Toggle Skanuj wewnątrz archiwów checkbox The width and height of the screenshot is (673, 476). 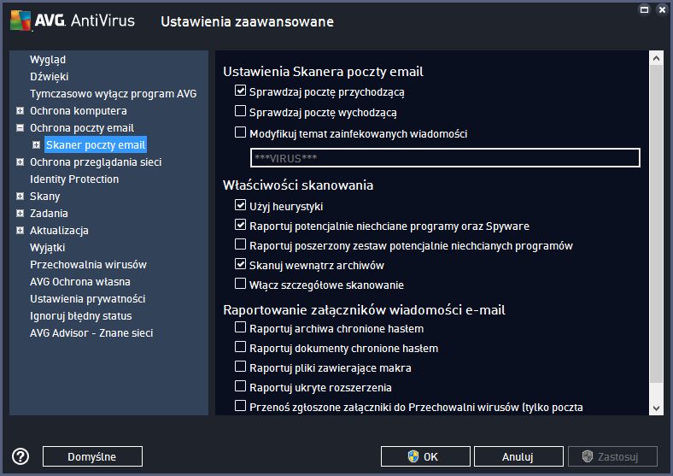point(240,264)
